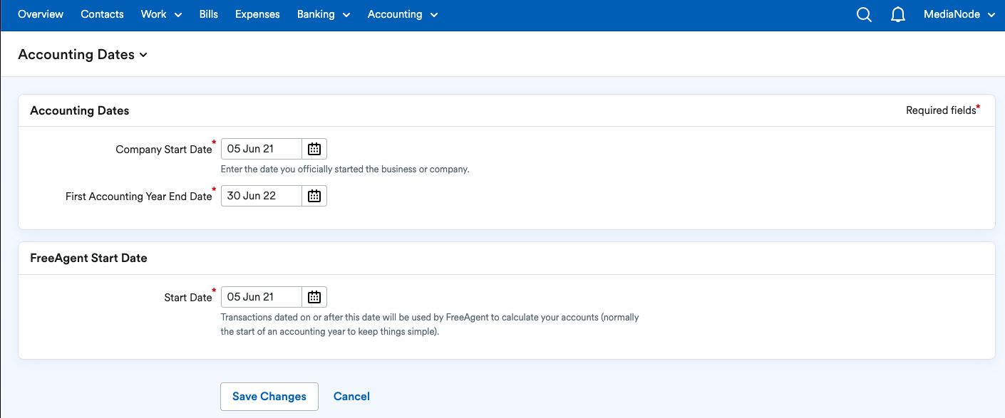Open the Contacts section

pyautogui.click(x=102, y=14)
